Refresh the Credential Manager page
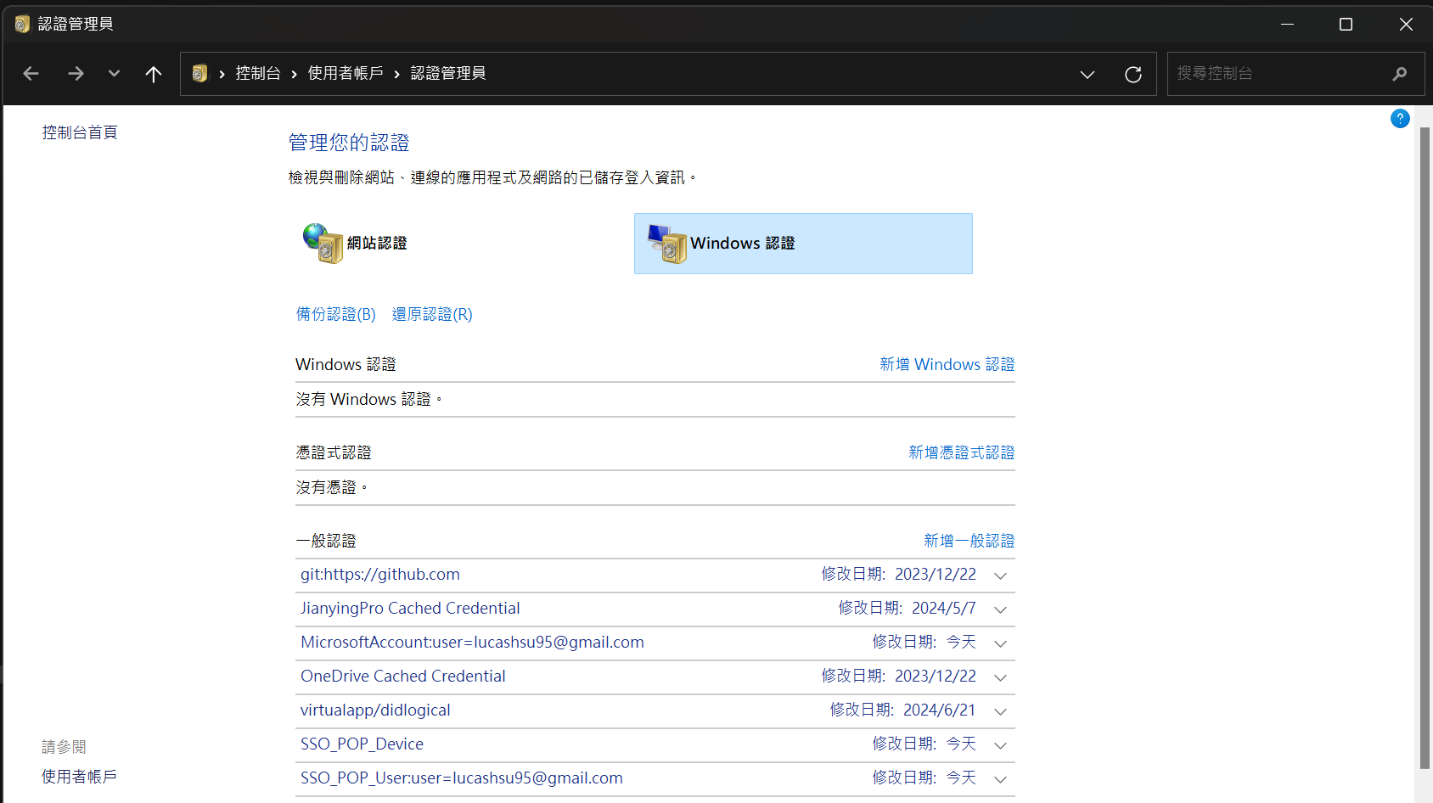 [x=1133, y=75]
